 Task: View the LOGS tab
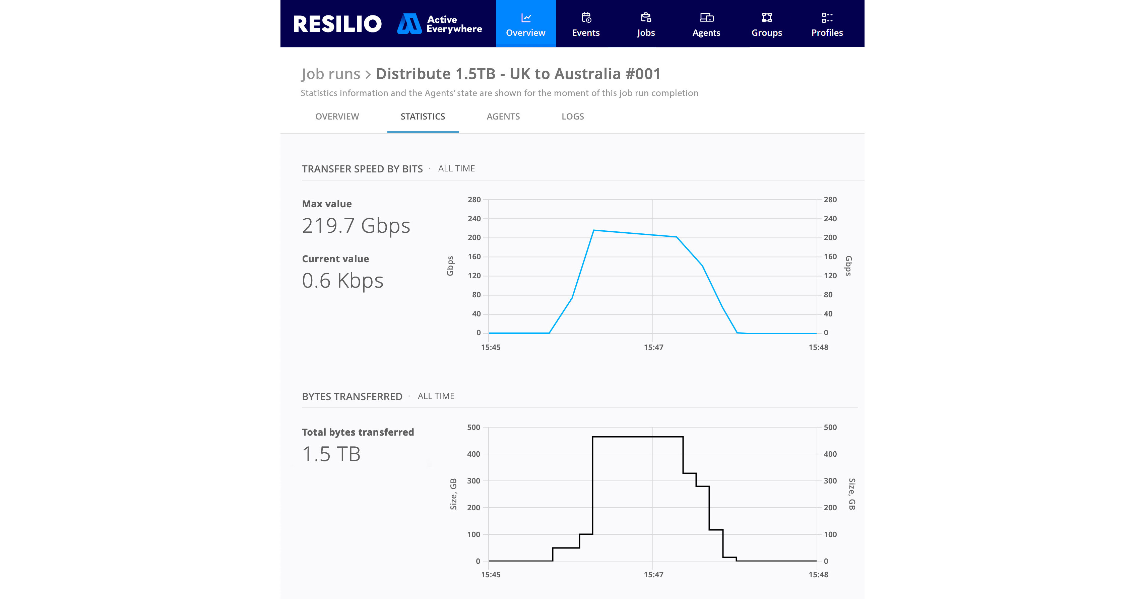point(572,116)
